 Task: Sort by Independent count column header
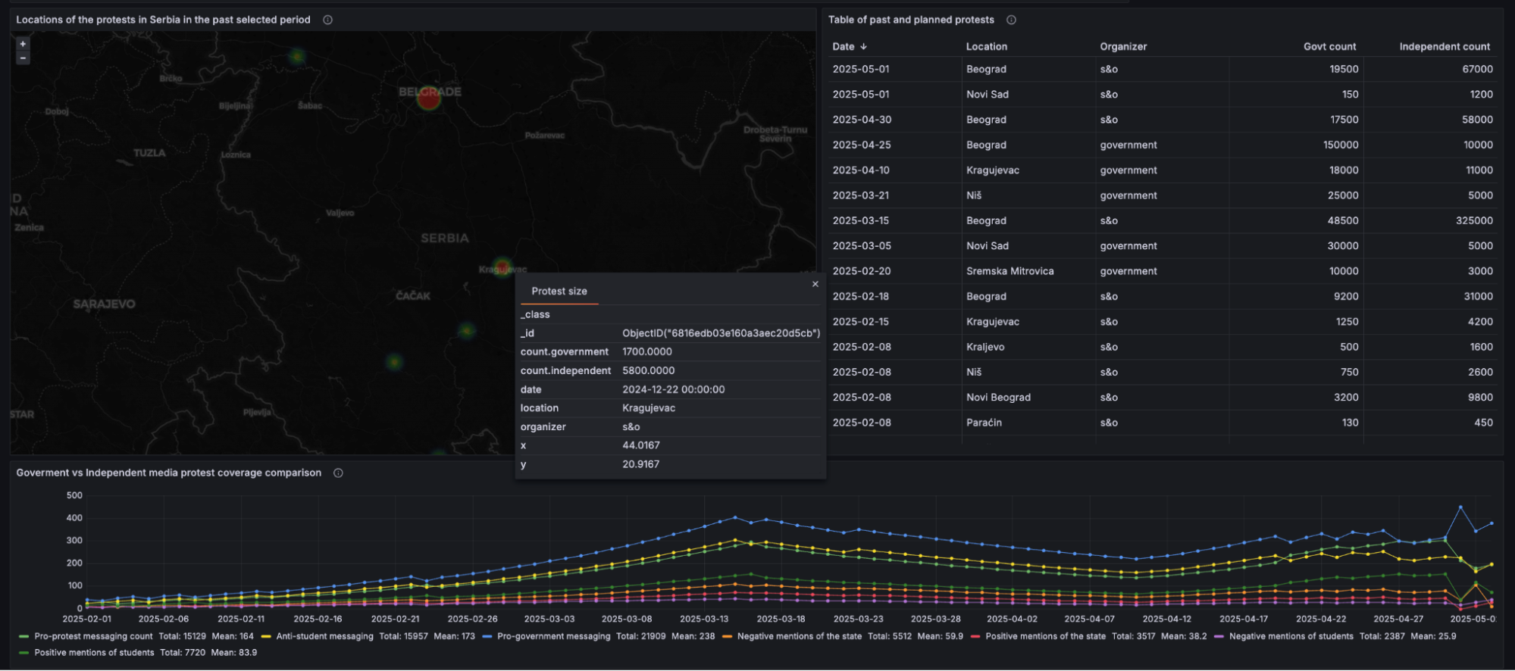pos(1444,47)
